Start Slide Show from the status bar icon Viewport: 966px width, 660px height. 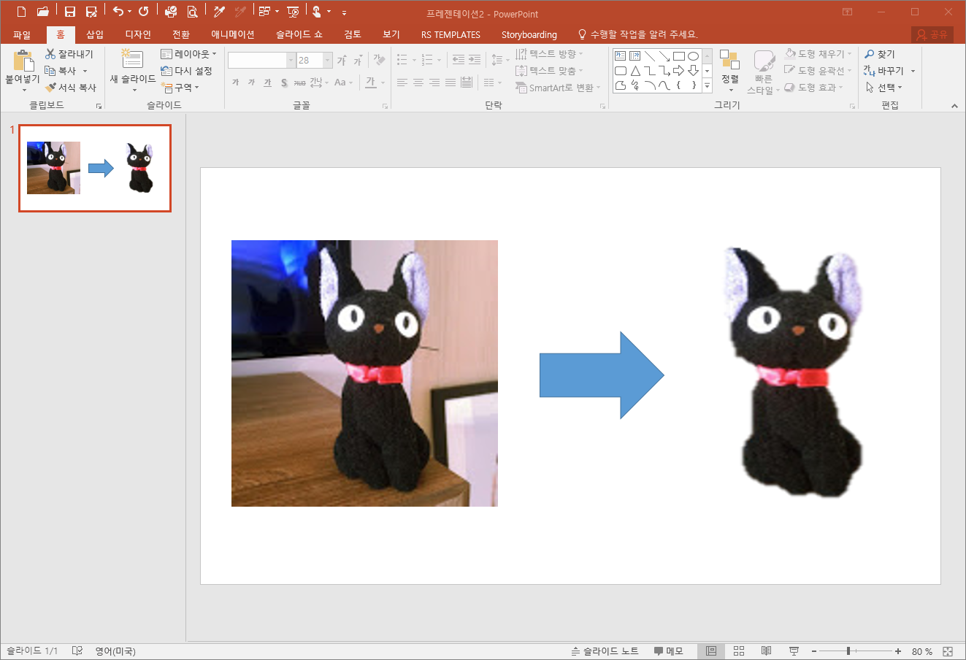(794, 651)
